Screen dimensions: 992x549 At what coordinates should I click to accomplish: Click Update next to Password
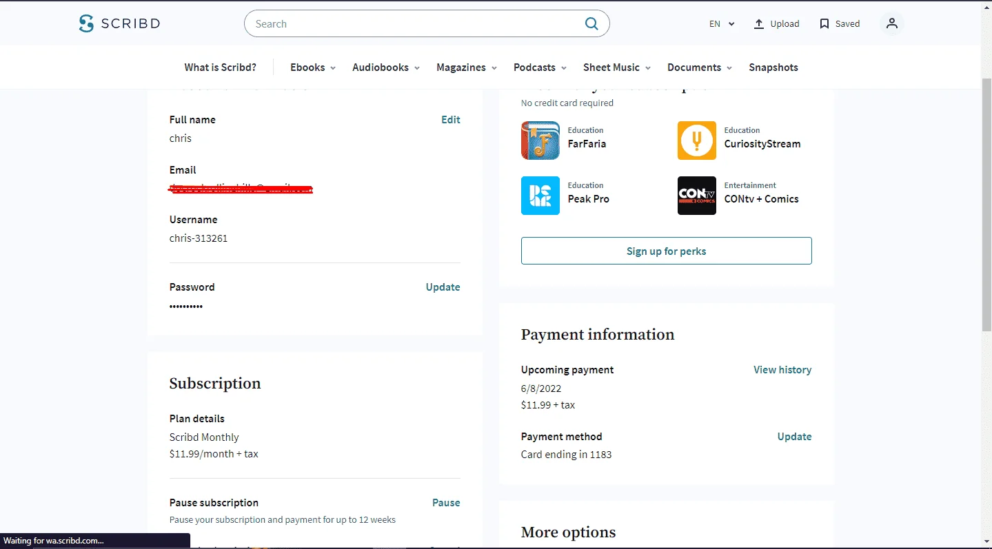click(443, 287)
